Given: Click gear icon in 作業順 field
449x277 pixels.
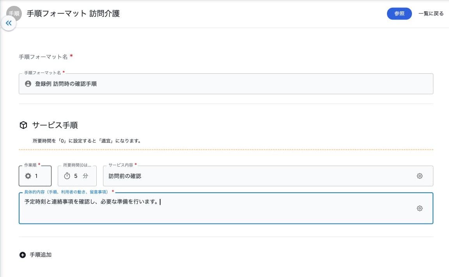Looking at the screenshot, I should click(28, 176).
